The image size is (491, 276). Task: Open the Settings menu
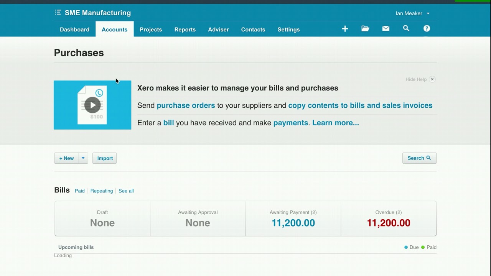[x=288, y=30]
